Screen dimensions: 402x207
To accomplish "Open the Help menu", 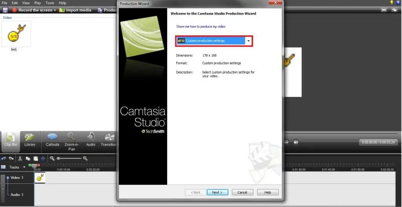I will click(x=62, y=3).
